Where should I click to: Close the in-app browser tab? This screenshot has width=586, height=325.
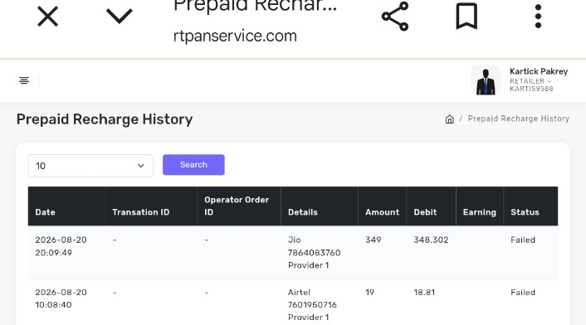coord(48,17)
